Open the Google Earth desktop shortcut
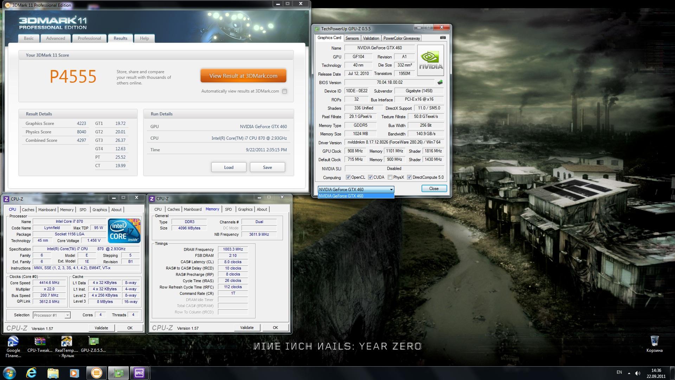Screen dimensions: 675x380 pos(13,347)
